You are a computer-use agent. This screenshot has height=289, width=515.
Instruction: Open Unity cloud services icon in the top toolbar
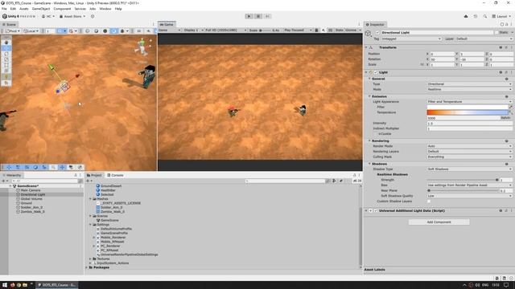point(466,16)
